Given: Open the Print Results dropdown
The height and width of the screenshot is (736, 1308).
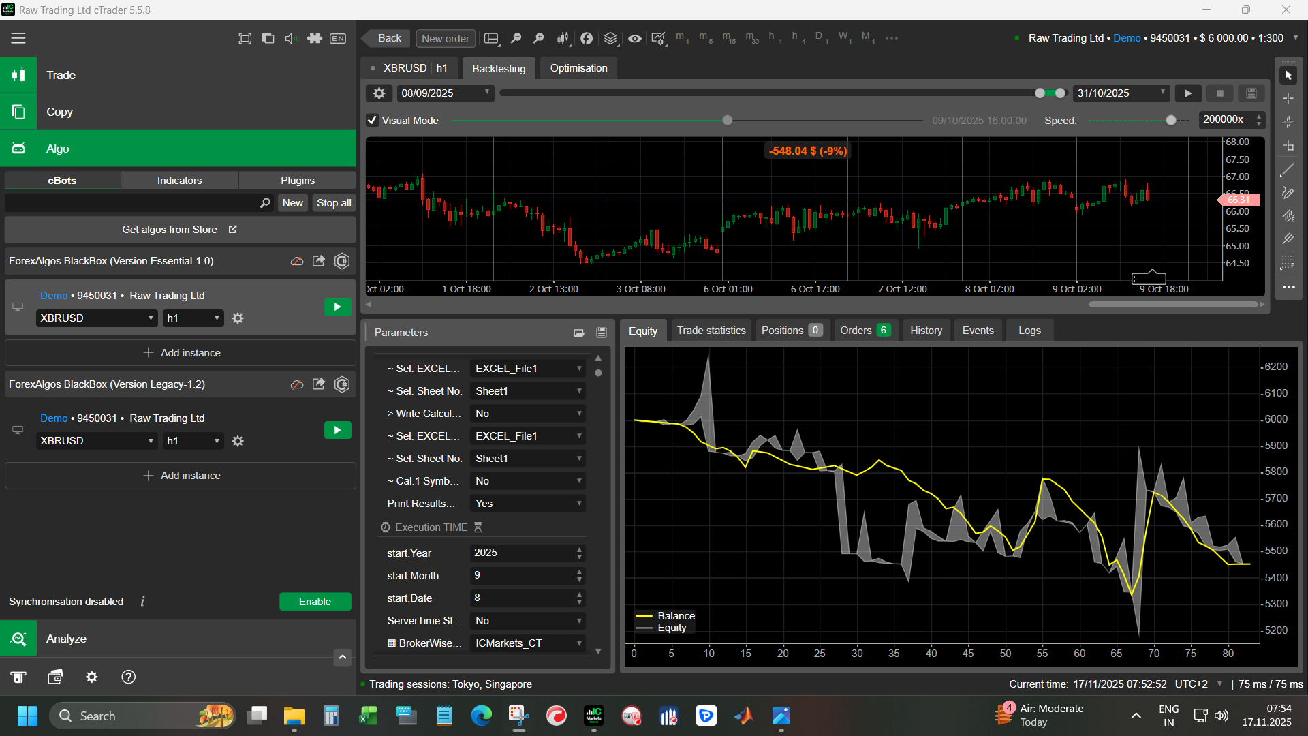Looking at the screenshot, I should pos(528,504).
